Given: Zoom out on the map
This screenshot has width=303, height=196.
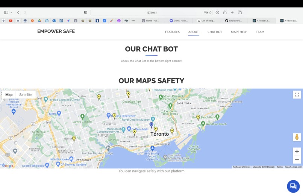Looking at the screenshot, I should coord(297,160).
